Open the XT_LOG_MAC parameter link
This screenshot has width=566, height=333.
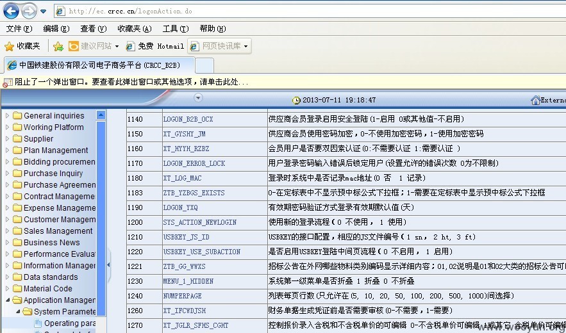point(182,178)
